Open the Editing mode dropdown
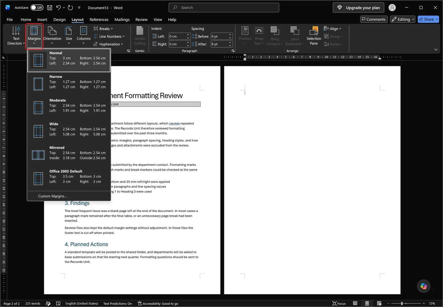Image resolution: width=443 pixels, height=307 pixels. [x=403, y=19]
